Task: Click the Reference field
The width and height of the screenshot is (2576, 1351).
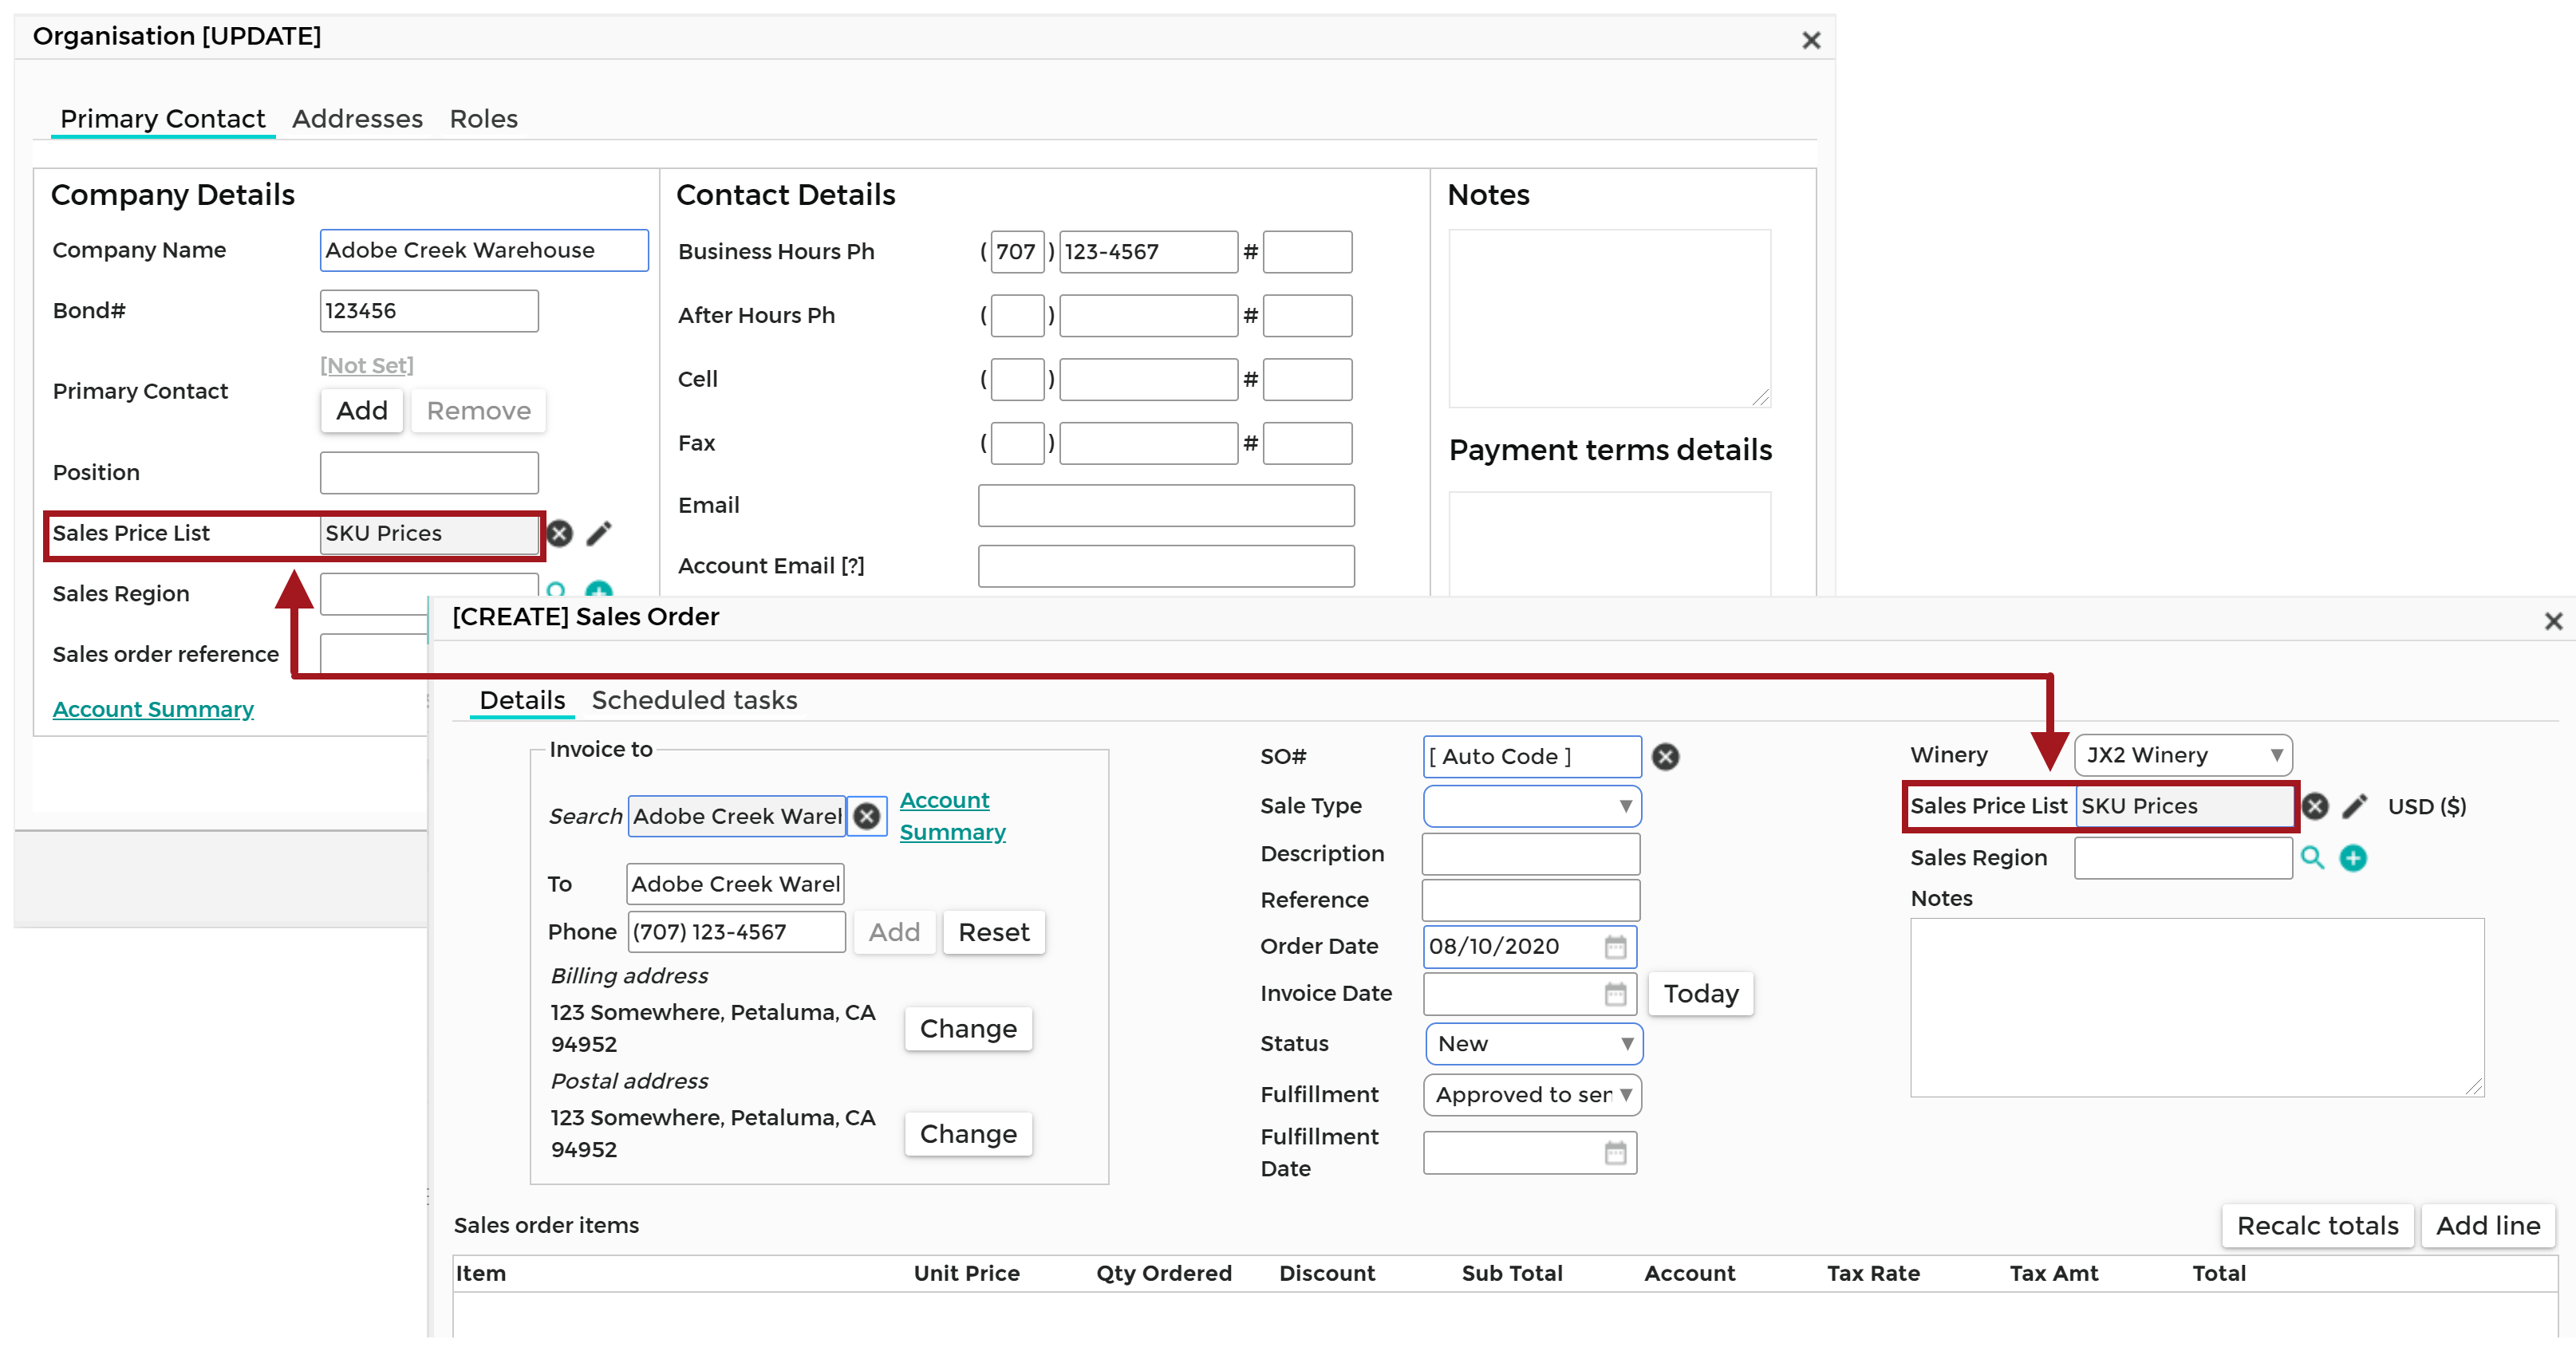Action: pos(1531,901)
